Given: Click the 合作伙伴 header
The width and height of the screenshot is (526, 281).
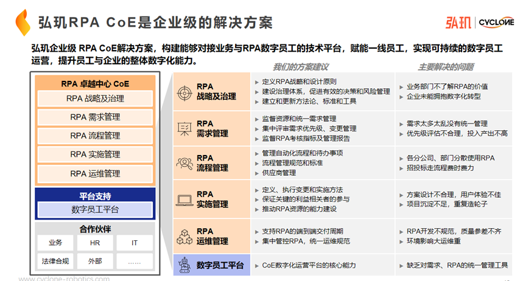Looking at the screenshot, I should pos(95,229).
